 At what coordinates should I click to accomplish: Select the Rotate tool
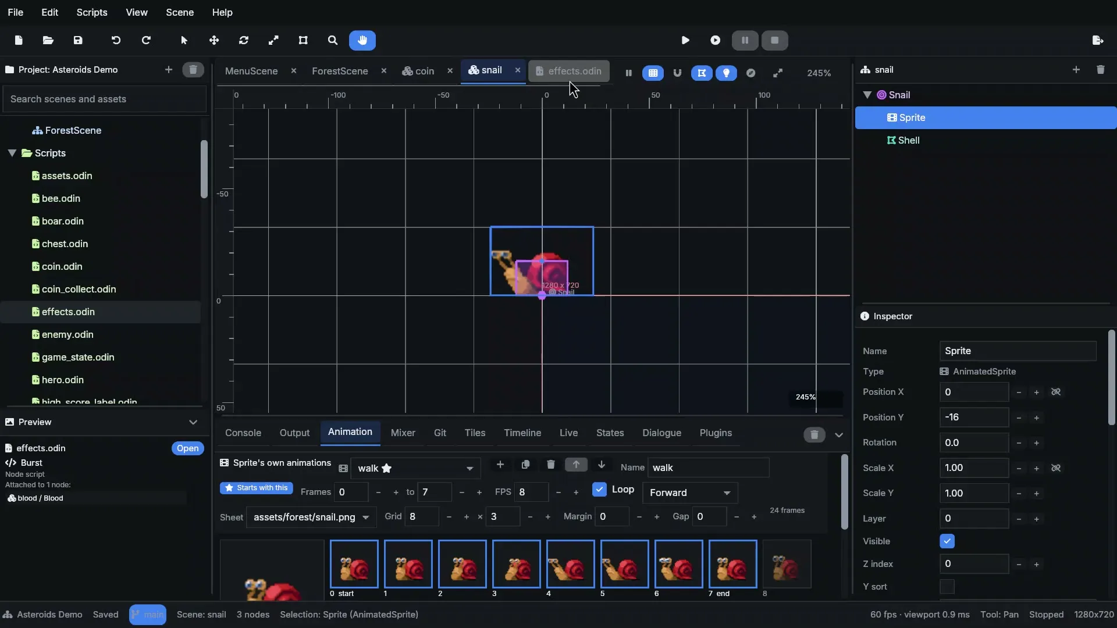click(x=244, y=40)
